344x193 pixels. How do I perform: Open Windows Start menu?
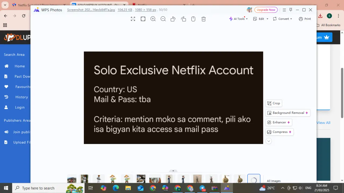pos(6,188)
